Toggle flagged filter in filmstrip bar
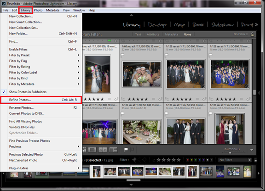This screenshot has height=191, width=265. pyautogui.click(x=134, y=160)
